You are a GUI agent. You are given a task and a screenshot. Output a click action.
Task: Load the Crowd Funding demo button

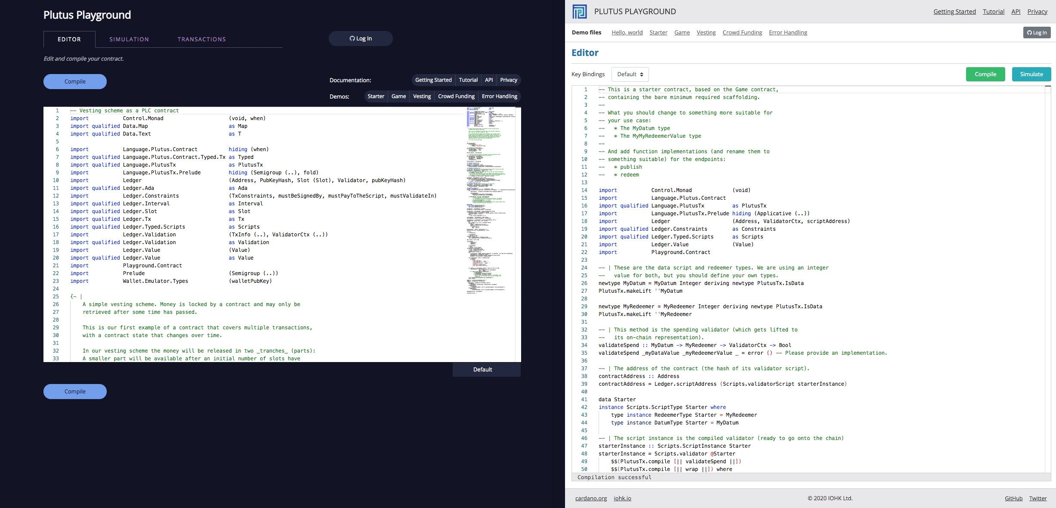pos(456,96)
